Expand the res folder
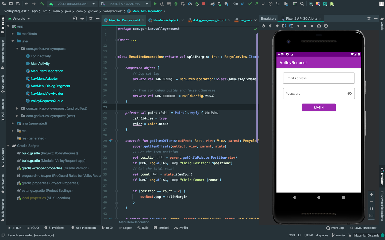 coord(13,131)
